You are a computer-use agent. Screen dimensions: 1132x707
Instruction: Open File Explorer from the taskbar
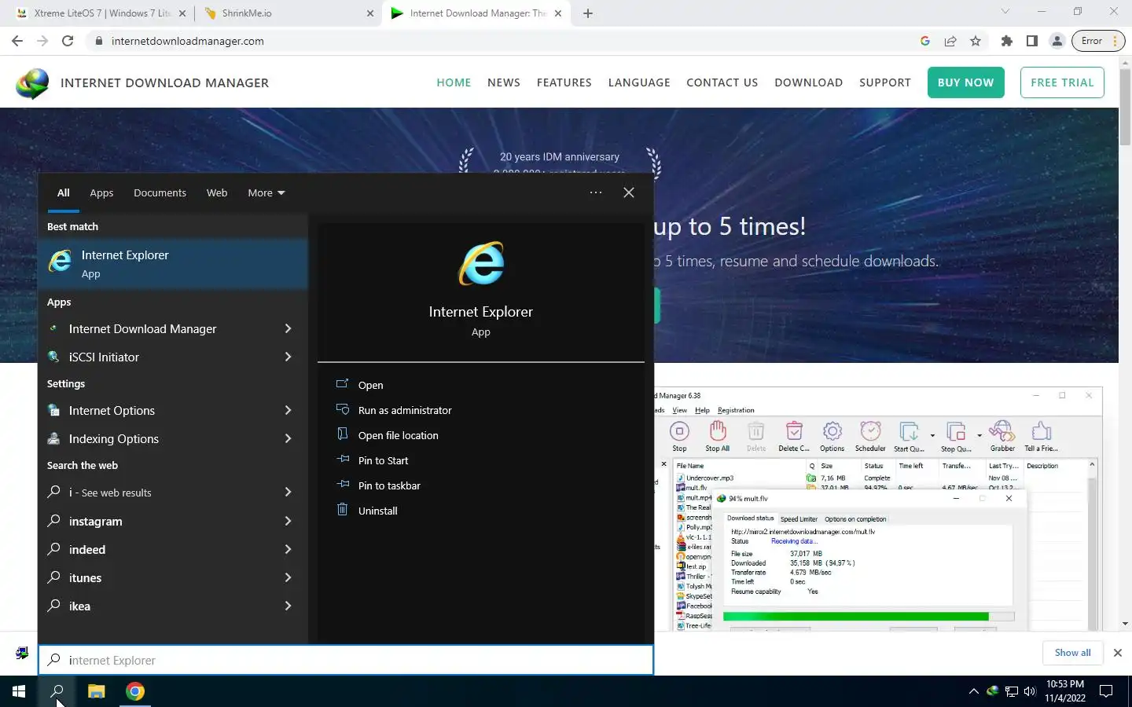coord(96,691)
